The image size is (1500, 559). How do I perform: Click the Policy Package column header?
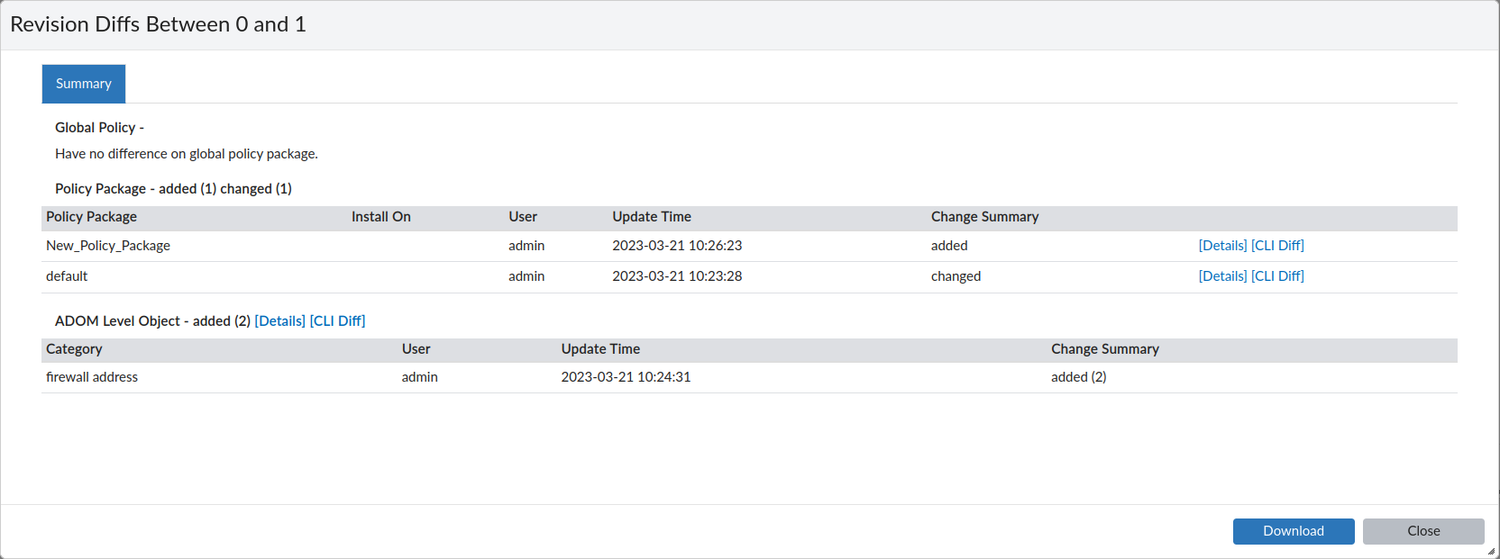click(x=91, y=217)
